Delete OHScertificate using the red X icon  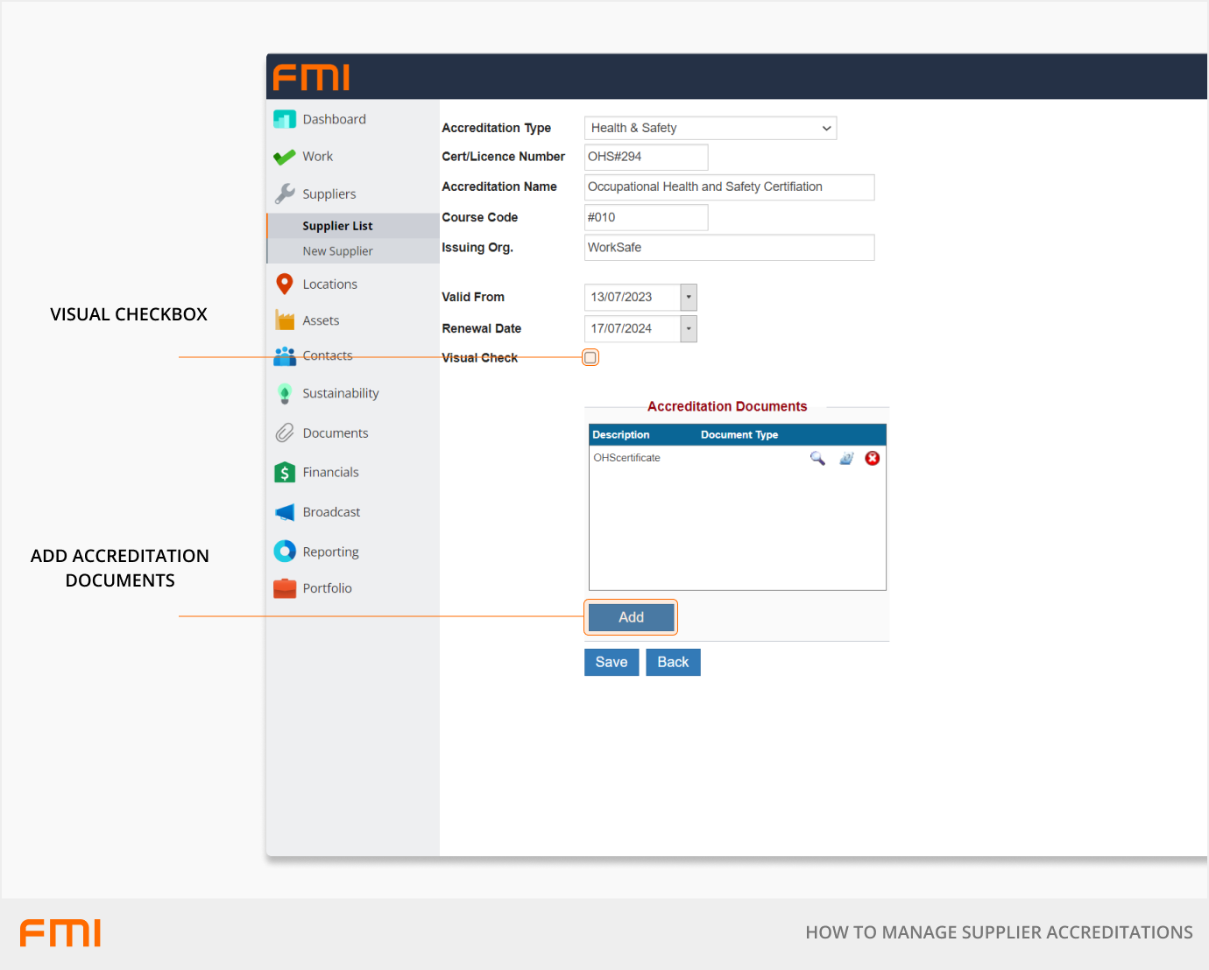pyautogui.click(x=873, y=458)
